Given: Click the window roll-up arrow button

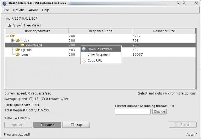Looking at the screenshot, I should click(x=184, y=3).
